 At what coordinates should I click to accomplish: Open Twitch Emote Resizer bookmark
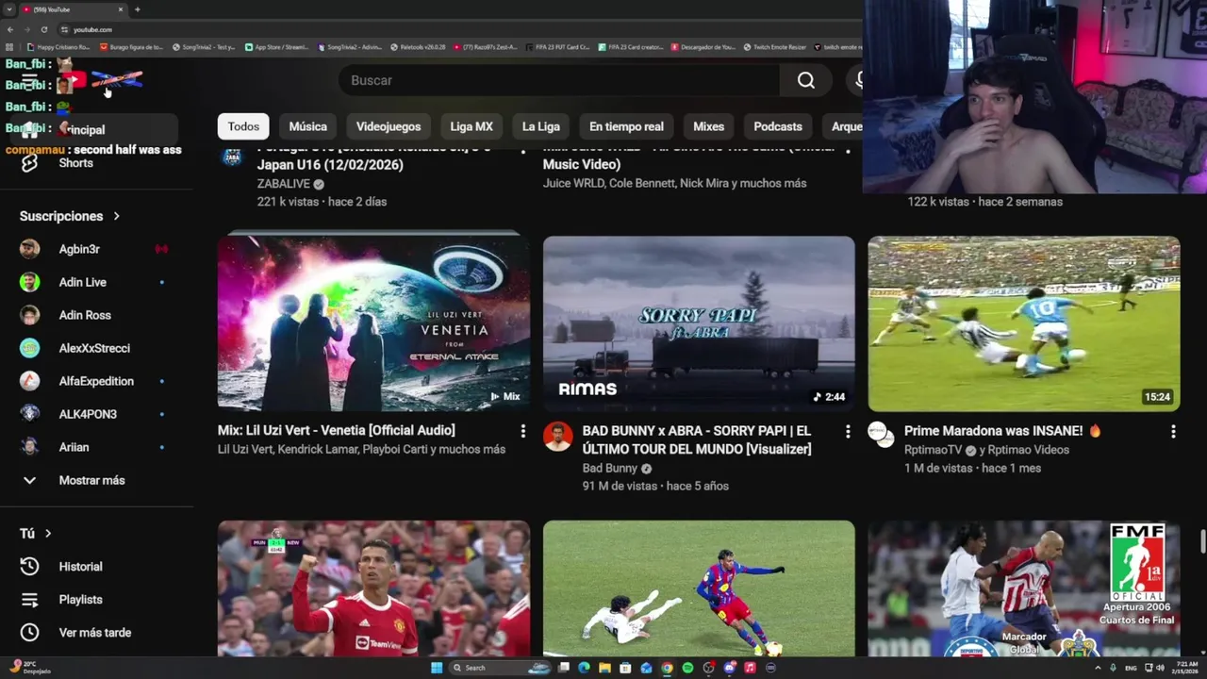coord(775,46)
